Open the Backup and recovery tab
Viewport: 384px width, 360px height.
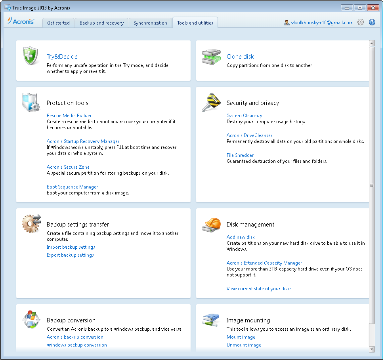tap(101, 23)
